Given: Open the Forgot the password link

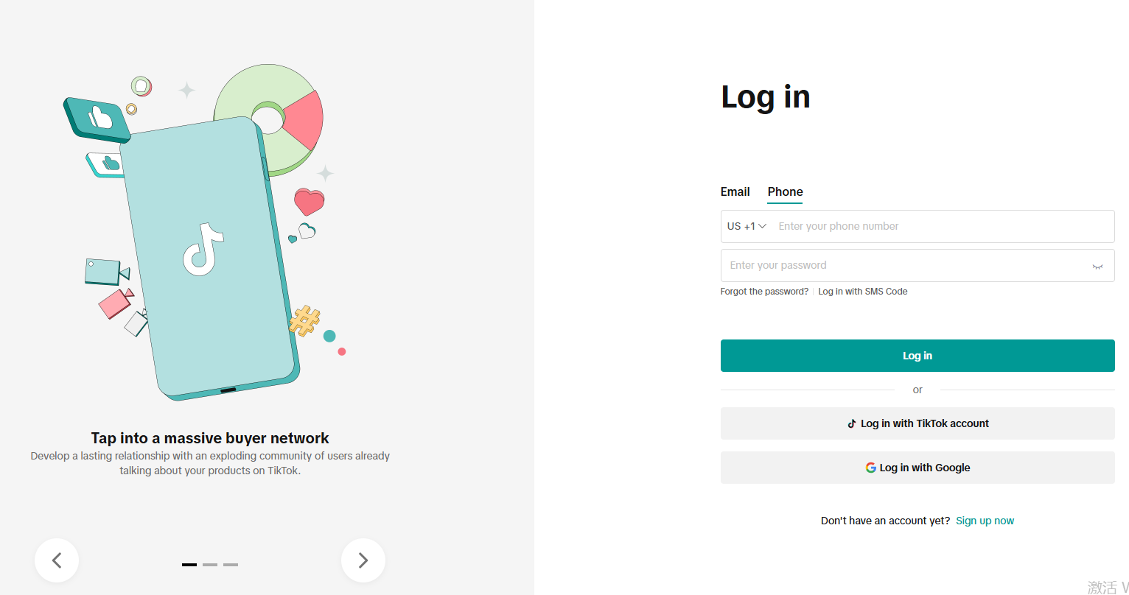Looking at the screenshot, I should (764, 292).
